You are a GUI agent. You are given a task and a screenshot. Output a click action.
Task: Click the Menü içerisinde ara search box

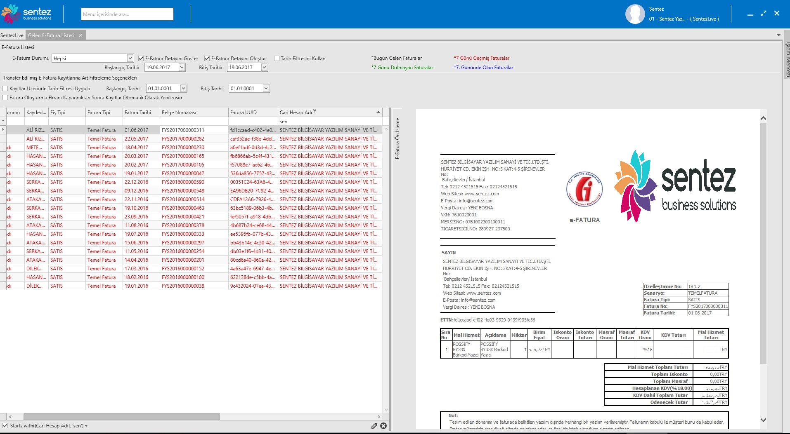[x=127, y=14]
